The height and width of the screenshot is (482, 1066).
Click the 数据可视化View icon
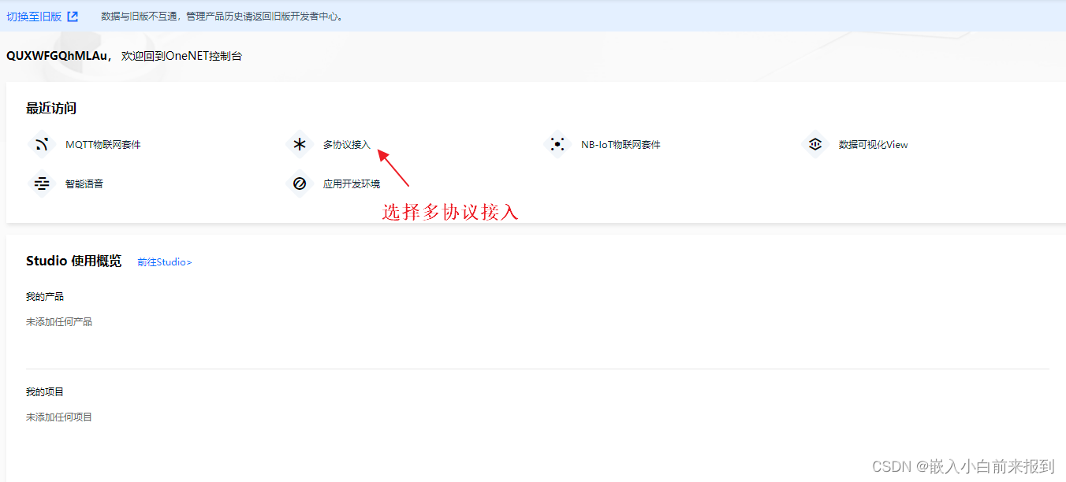[x=815, y=145]
